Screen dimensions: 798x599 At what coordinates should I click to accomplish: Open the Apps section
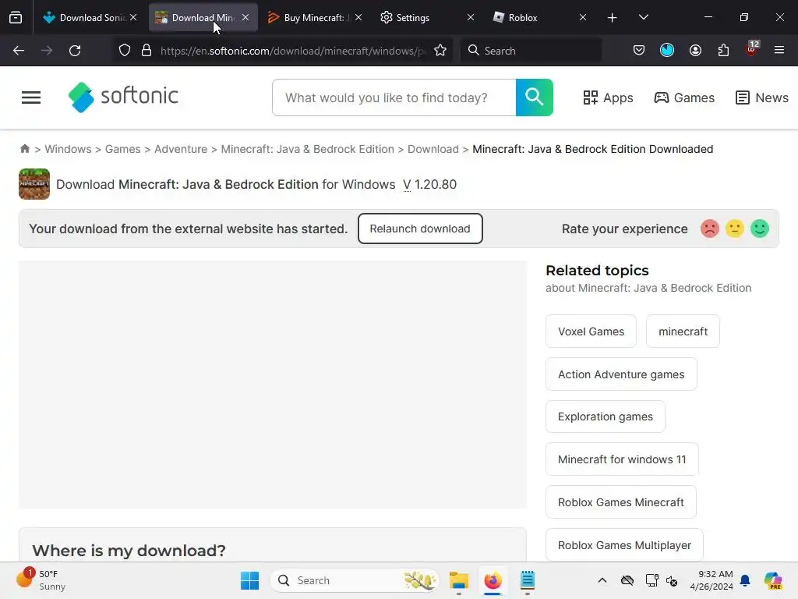click(x=608, y=97)
